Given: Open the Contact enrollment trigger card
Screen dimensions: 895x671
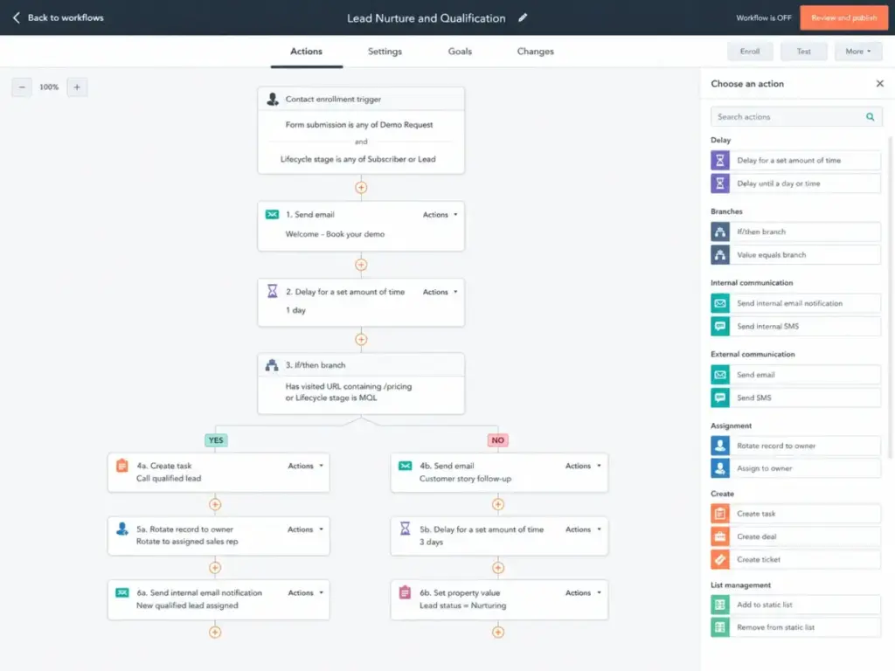Looking at the screenshot, I should (x=361, y=131).
